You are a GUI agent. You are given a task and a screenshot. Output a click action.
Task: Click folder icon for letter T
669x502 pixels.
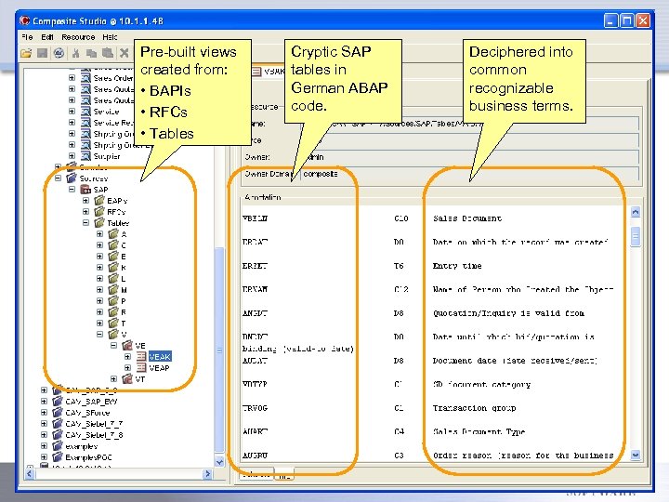[113, 323]
